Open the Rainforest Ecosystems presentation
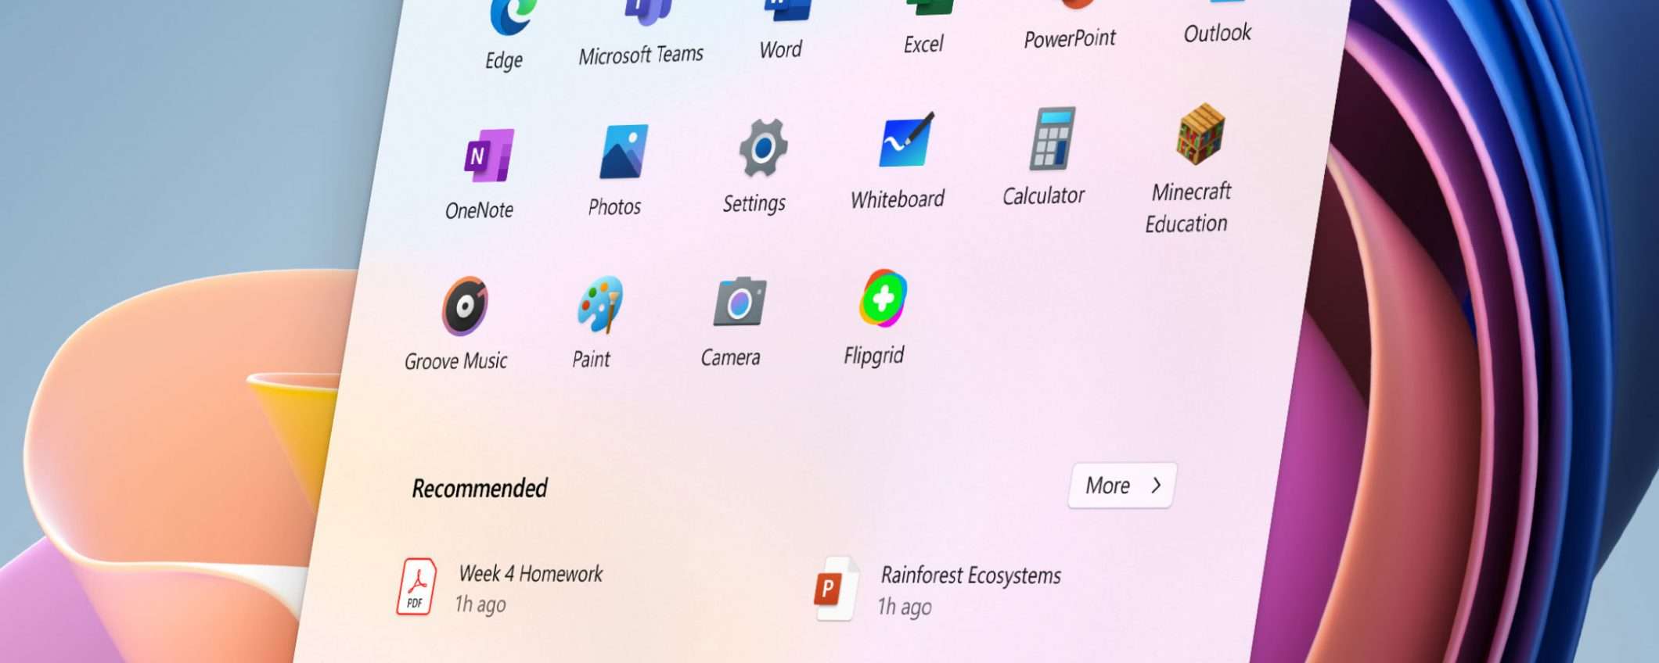This screenshot has height=663, width=1659. pos(937,590)
